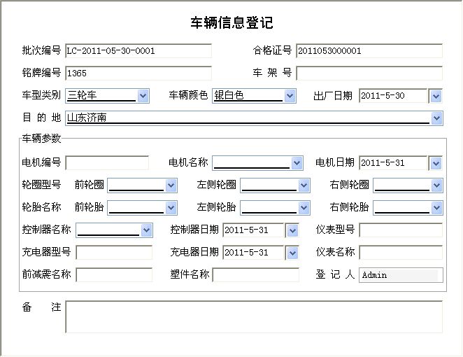Click the 充电器日期 value 2011-5-31
Viewport: 463px width, 357px height.
(x=246, y=253)
